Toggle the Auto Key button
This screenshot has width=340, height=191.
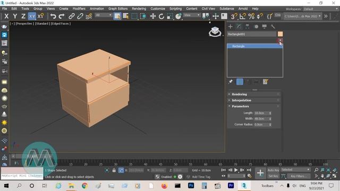273,170
